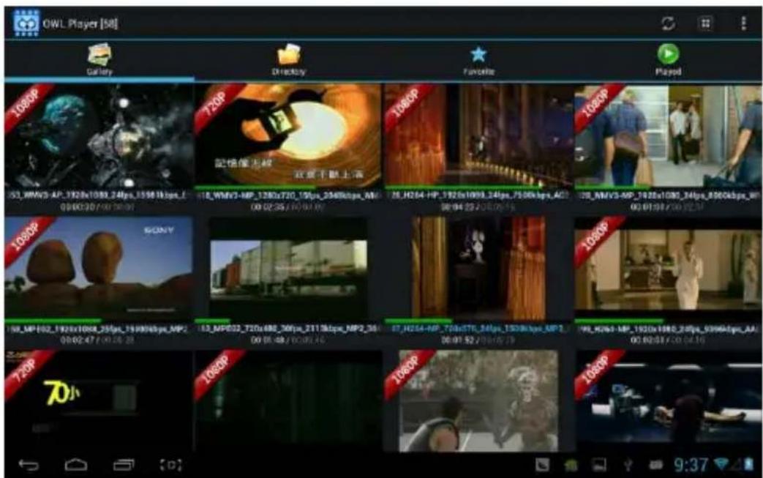Click the 00:02:35 playback time text
The height and width of the screenshot is (478, 763).
269,207
